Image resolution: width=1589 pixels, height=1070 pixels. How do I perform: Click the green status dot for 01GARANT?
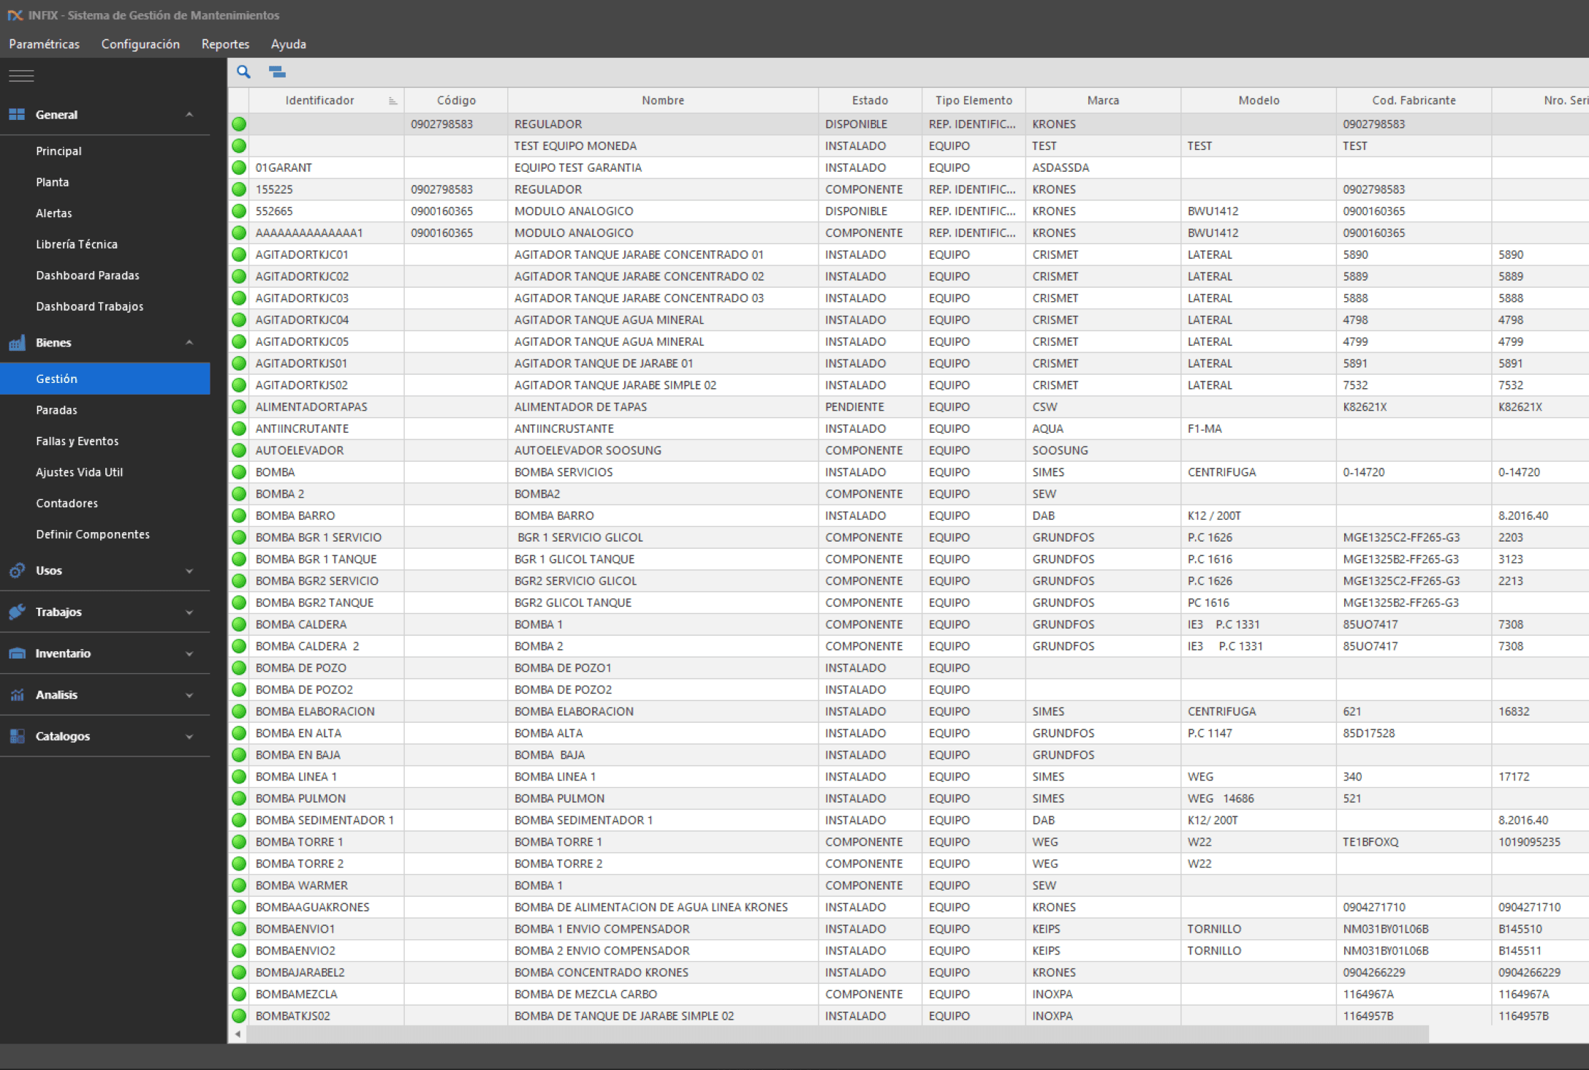pos(239,167)
